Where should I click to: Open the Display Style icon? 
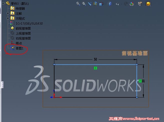(x=109, y=4)
